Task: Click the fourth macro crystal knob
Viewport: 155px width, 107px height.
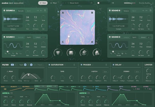Action: coord(97,53)
